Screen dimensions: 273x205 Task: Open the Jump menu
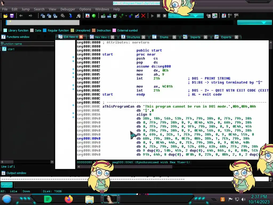25,9
